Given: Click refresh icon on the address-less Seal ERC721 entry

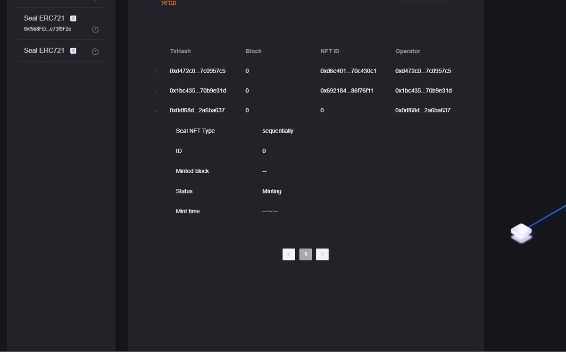Looking at the screenshot, I should point(95,52).
